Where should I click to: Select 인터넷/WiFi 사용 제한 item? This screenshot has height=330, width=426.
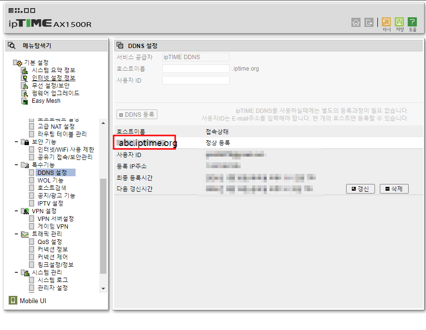coord(66,149)
